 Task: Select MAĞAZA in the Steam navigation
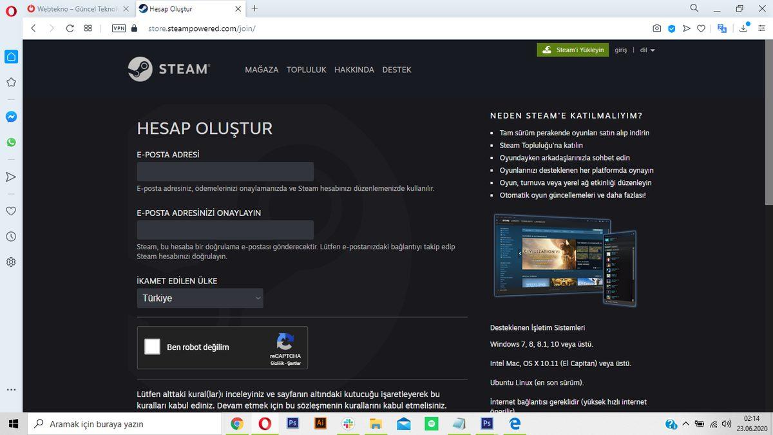coord(262,70)
